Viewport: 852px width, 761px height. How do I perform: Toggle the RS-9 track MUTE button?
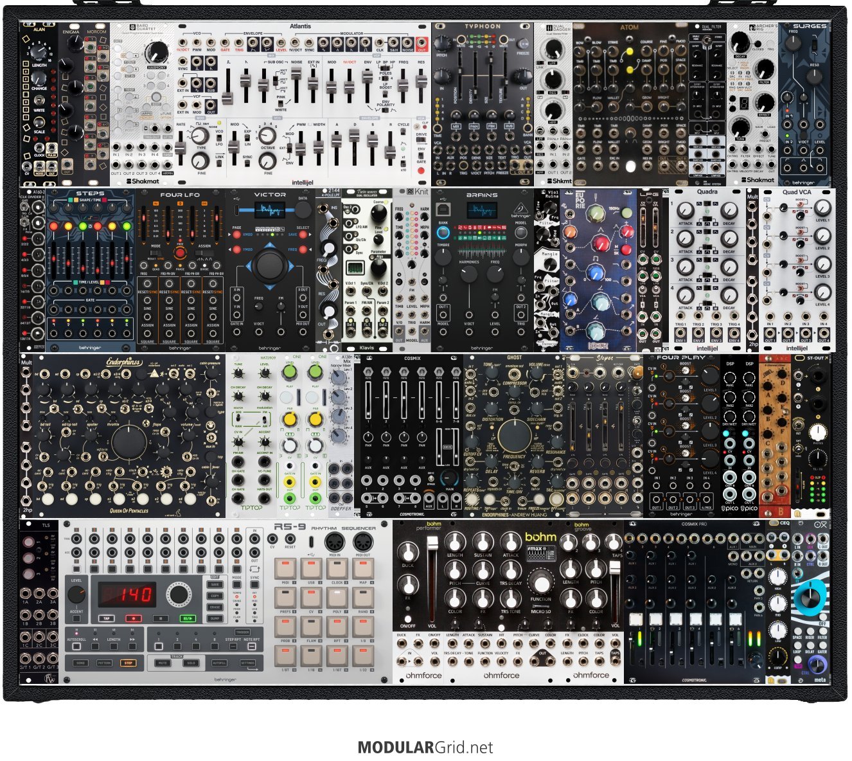(163, 663)
